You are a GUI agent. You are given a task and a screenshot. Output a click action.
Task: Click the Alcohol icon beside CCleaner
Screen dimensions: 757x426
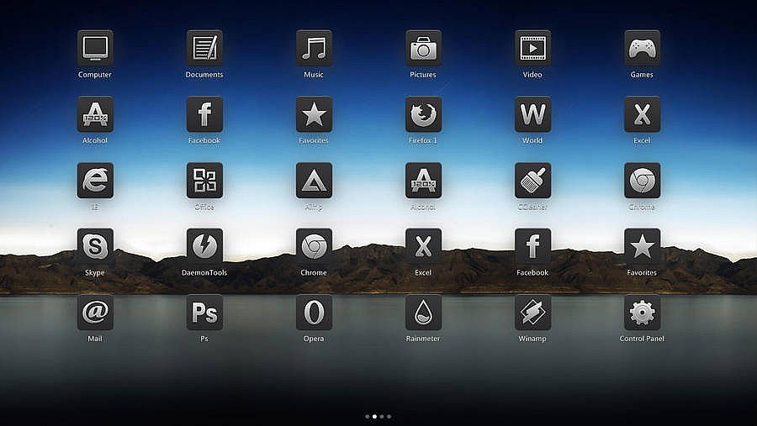click(423, 180)
